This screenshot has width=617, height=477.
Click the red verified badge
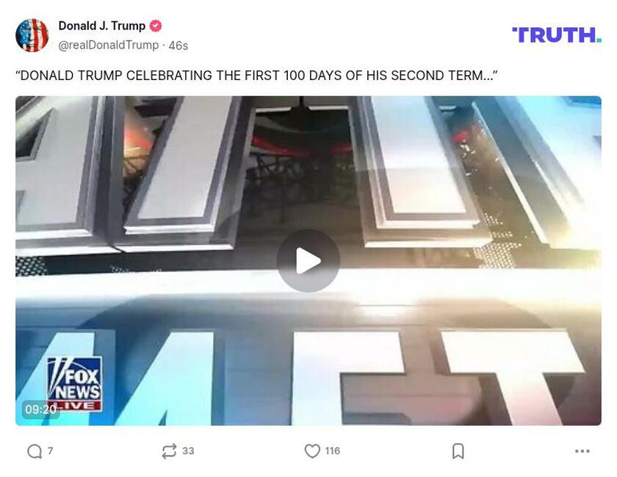pos(156,26)
